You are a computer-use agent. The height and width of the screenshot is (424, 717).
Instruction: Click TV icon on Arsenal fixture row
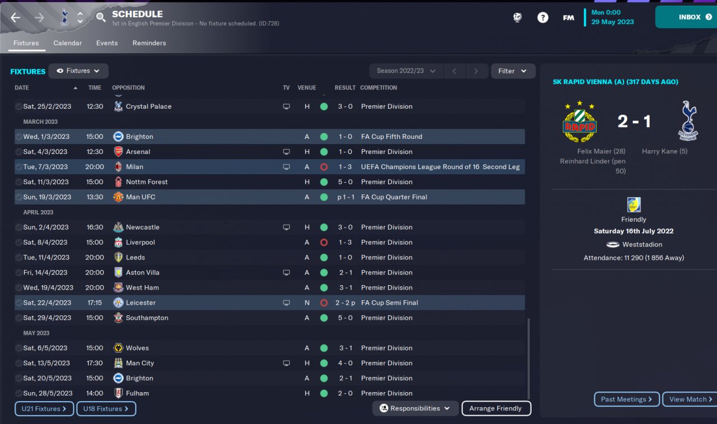click(x=286, y=152)
